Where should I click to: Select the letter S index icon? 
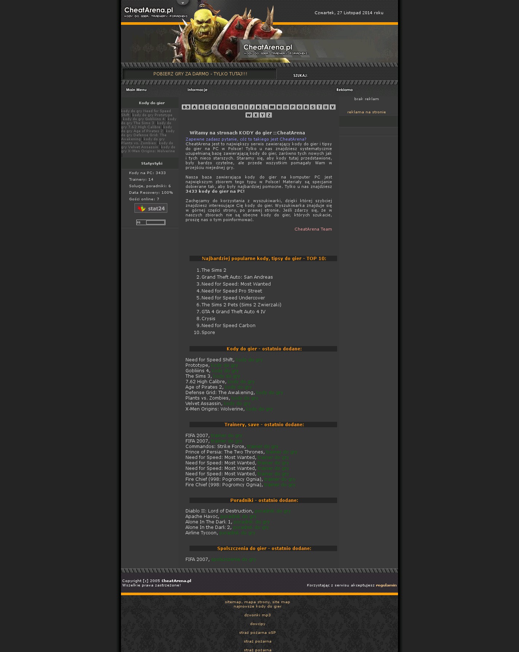pos(312,107)
